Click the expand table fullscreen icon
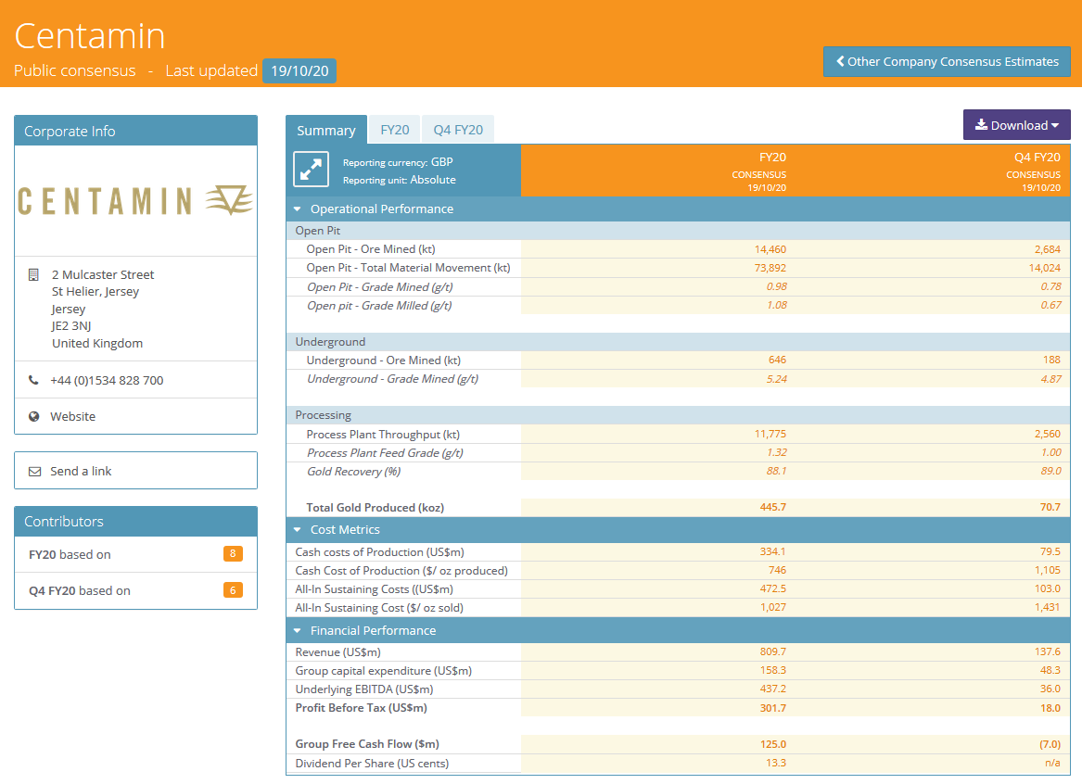Image resolution: width=1082 pixels, height=784 pixels. click(311, 170)
